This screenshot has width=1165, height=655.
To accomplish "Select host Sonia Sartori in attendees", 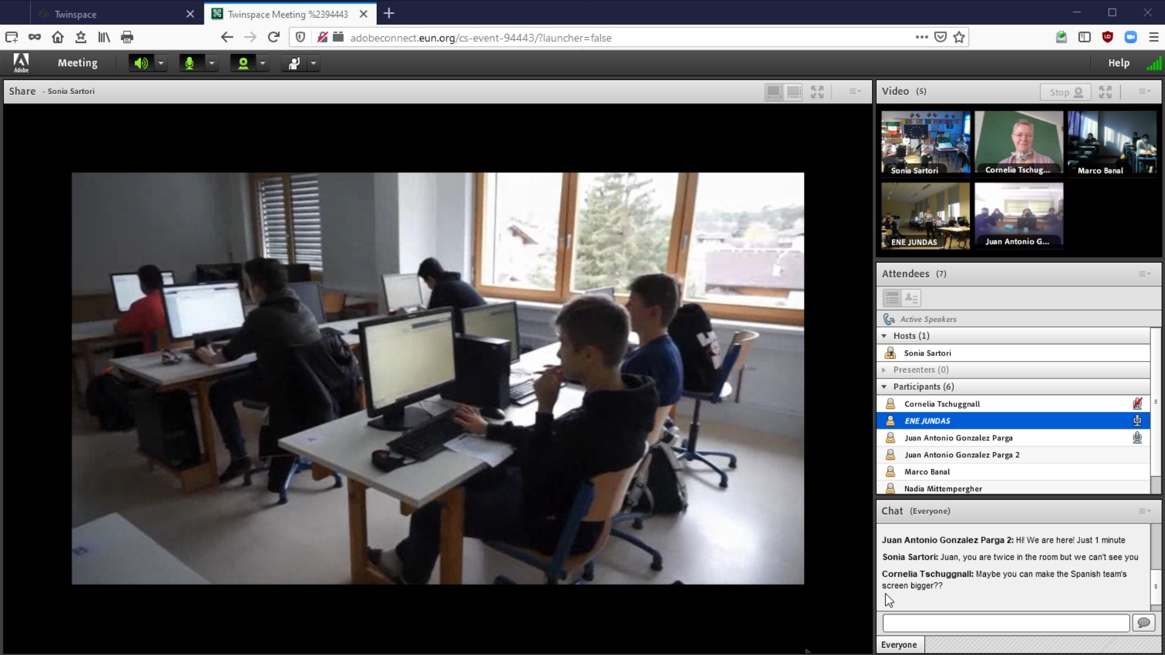I will 1013,353.
